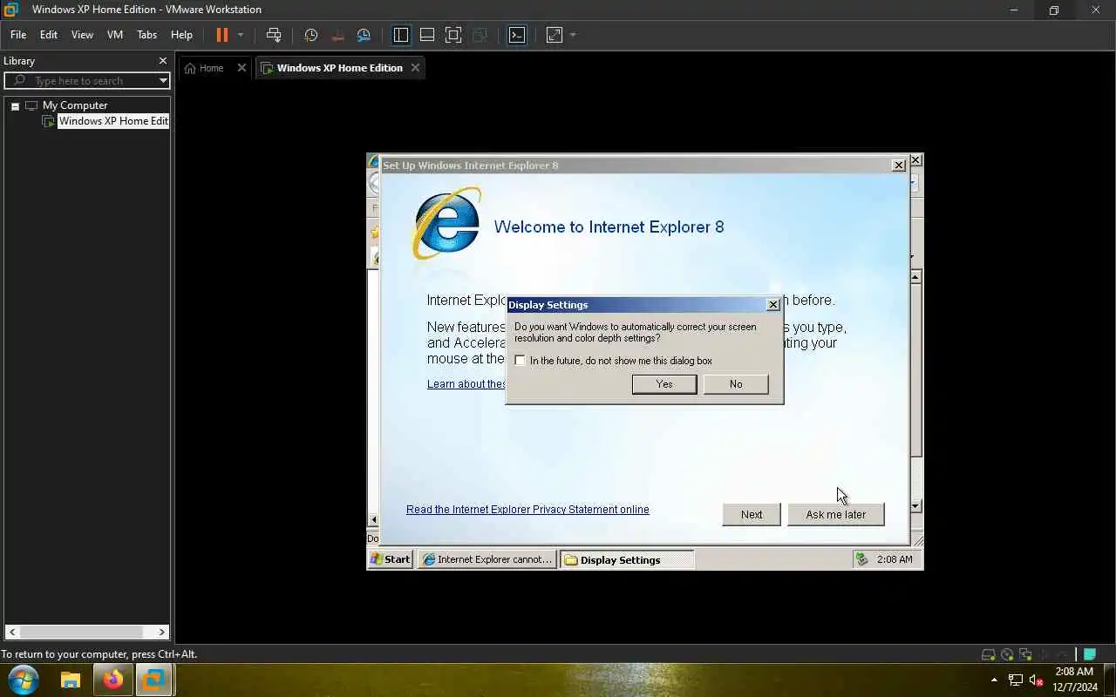This screenshot has width=1116, height=697.
Task: Open Firefox from host taskbar
Action: (x=112, y=680)
